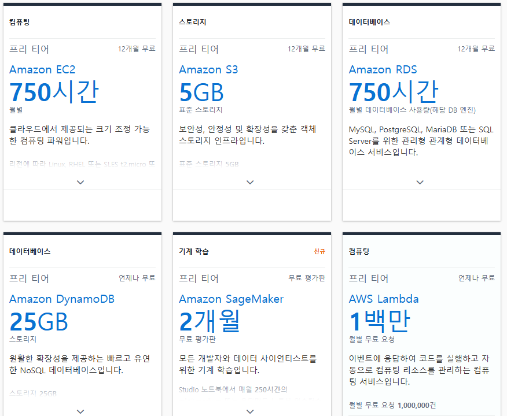Viewport: 507px width, 416px height.
Task: Click the 2개월 figure on SageMaker card
Action: pyautogui.click(x=210, y=321)
